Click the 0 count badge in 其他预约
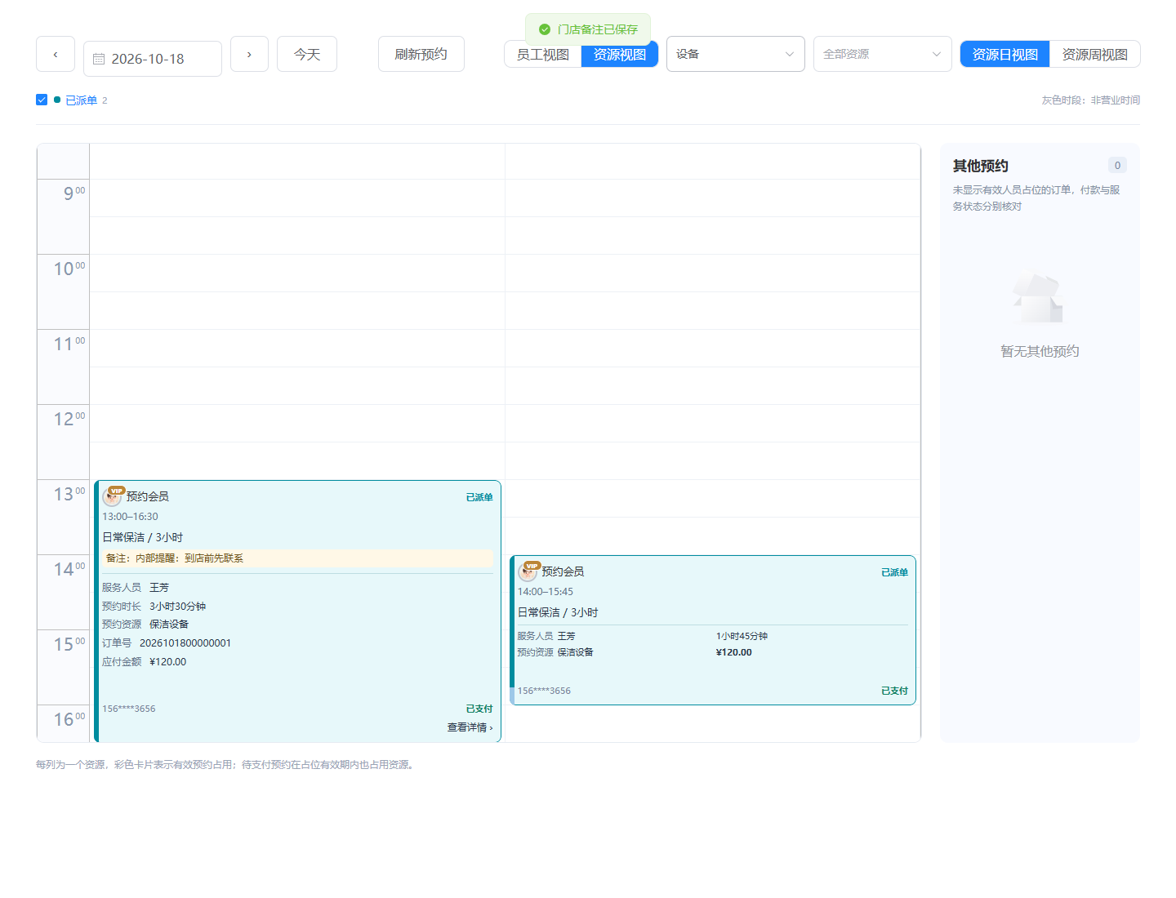1176x898 pixels. click(1117, 165)
